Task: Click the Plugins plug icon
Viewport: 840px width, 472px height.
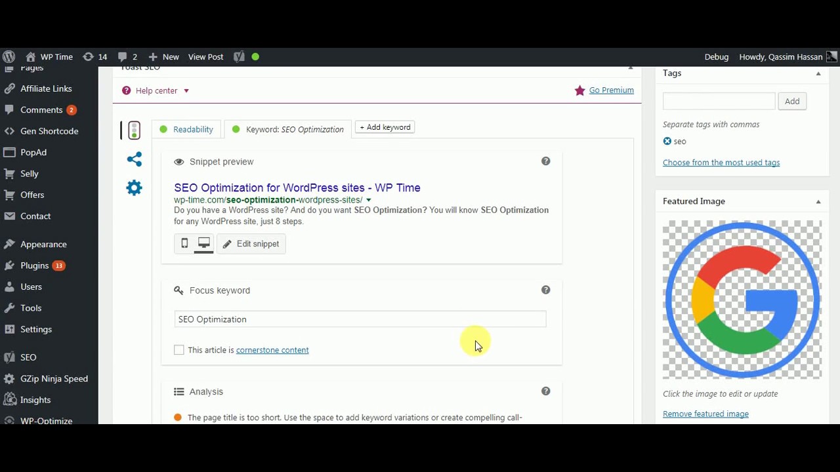Action: pos(9,265)
